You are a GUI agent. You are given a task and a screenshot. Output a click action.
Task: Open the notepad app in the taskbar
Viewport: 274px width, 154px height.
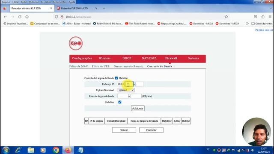click(80, 150)
